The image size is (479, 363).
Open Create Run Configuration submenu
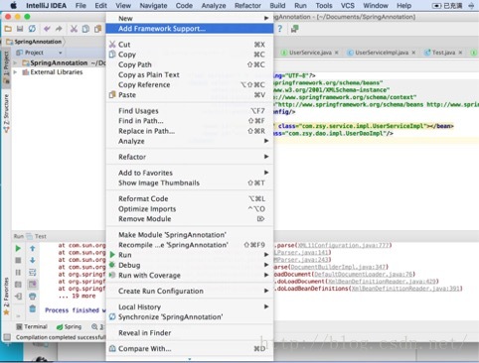click(x=190, y=291)
